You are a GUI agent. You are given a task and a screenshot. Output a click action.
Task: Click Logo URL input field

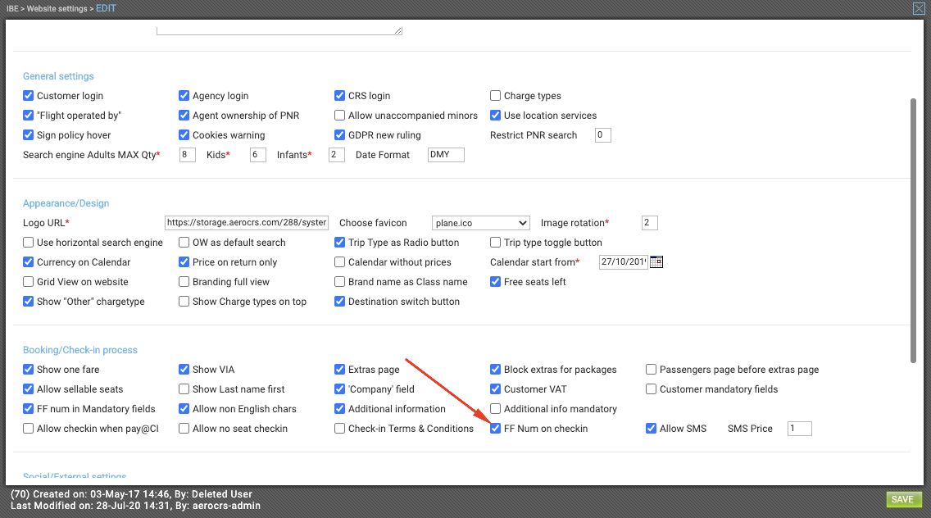247,222
